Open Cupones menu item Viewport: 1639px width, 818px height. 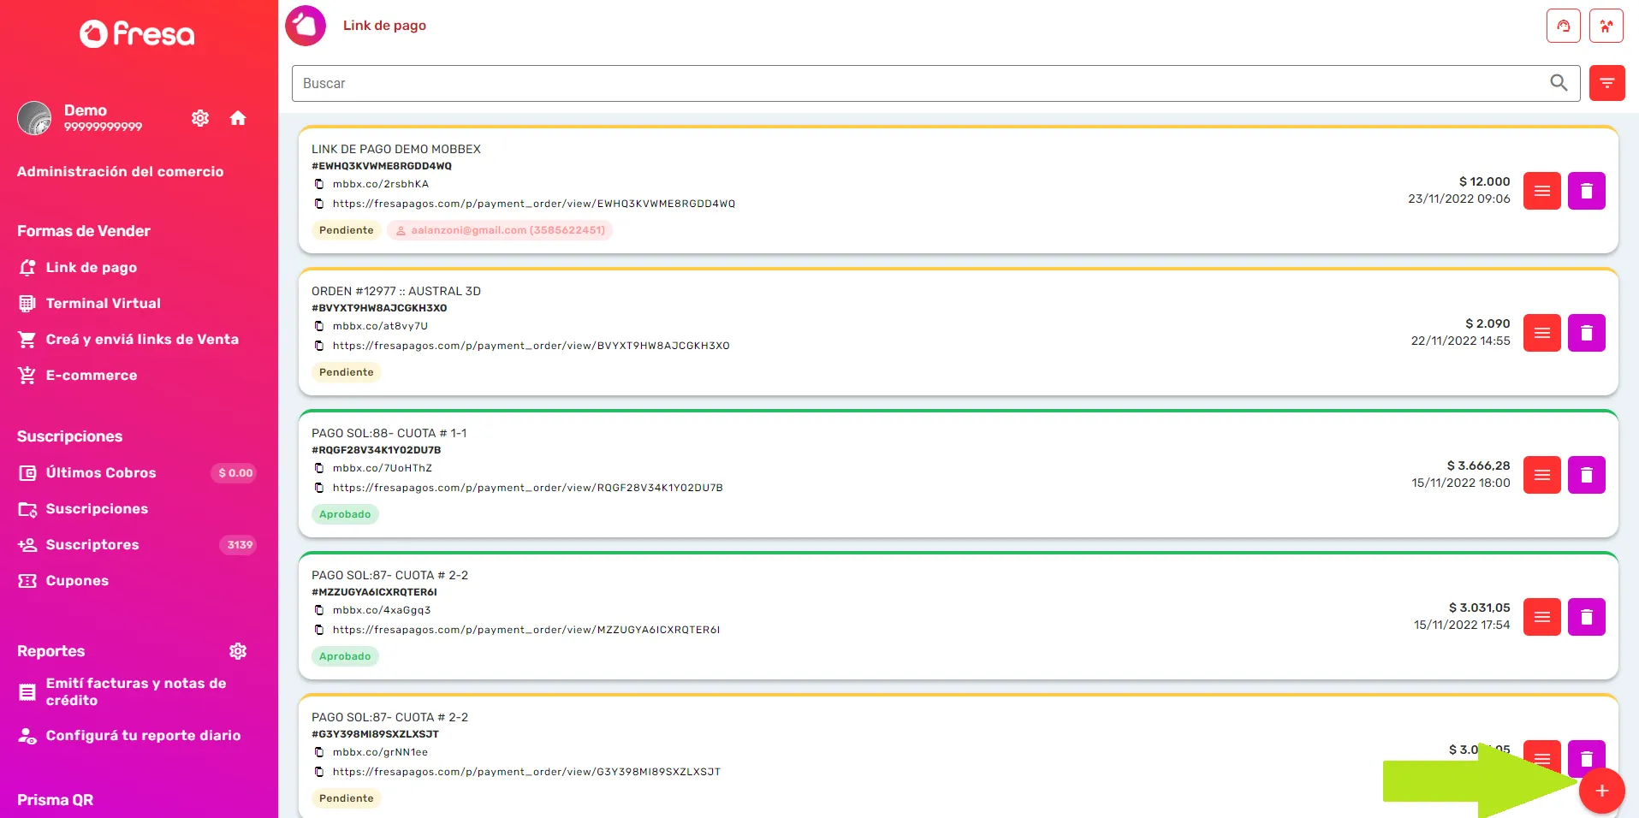(x=77, y=580)
